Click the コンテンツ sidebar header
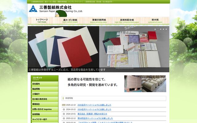197x123 pixels. pos(45,78)
